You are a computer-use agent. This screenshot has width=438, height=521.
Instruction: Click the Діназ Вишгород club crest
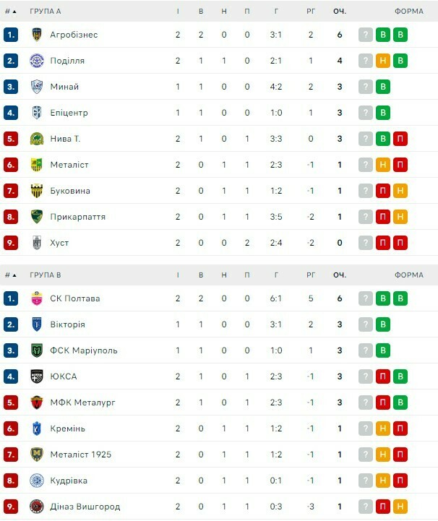pos(37,507)
